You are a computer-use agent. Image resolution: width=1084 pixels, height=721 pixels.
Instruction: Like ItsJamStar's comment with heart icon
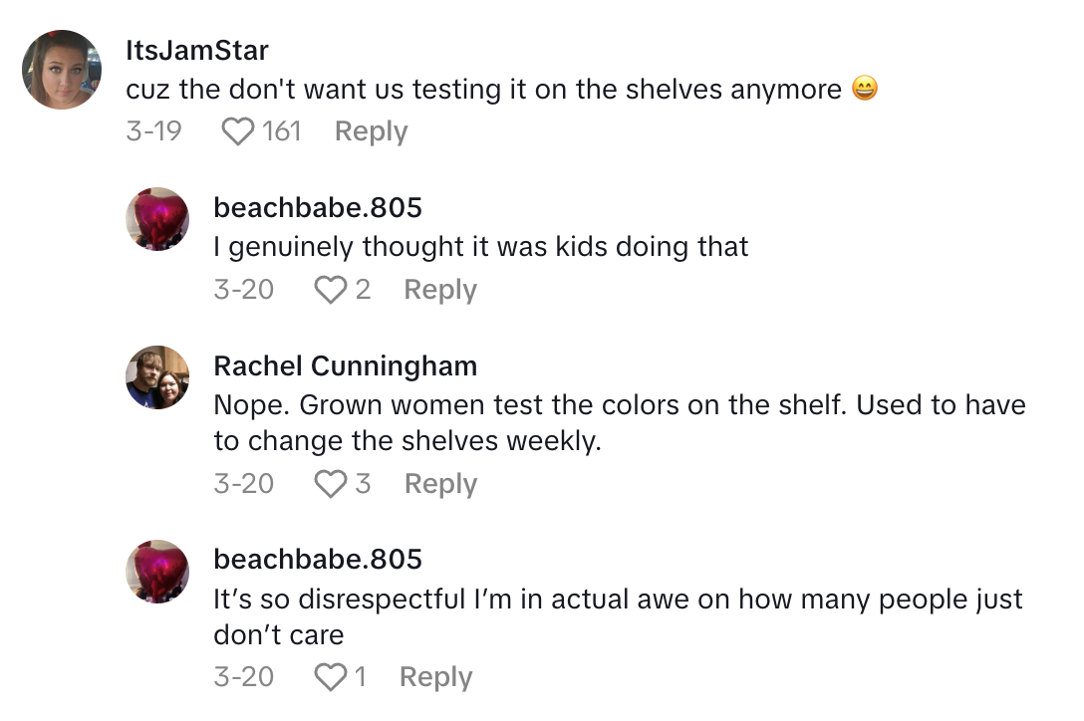click(237, 131)
